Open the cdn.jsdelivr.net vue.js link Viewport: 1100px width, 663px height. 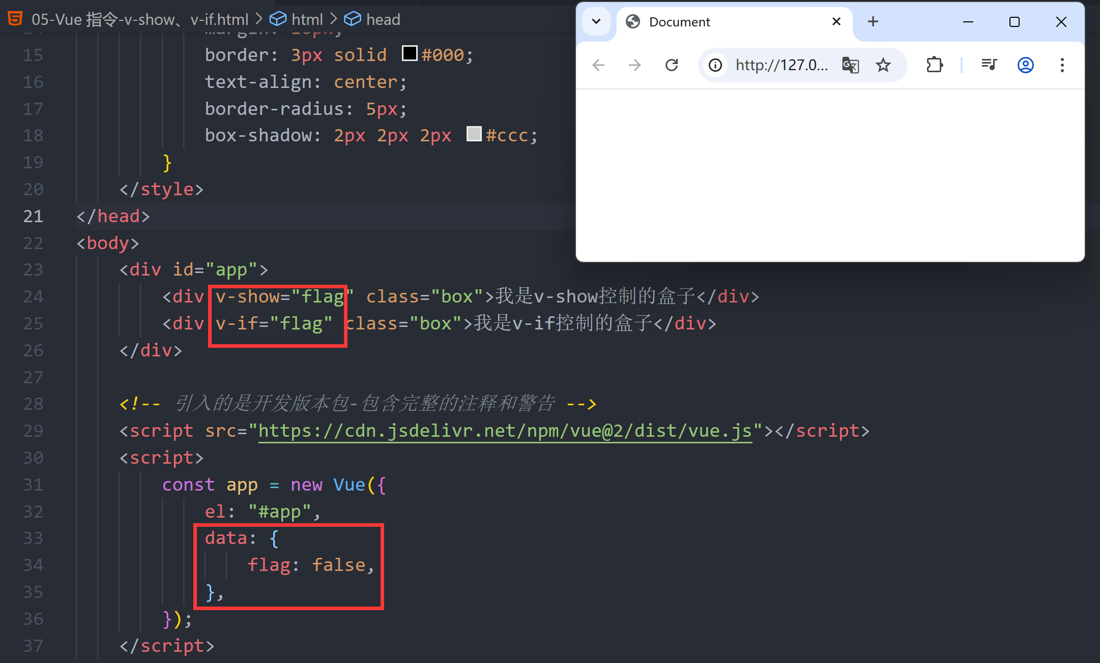[x=505, y=431]
